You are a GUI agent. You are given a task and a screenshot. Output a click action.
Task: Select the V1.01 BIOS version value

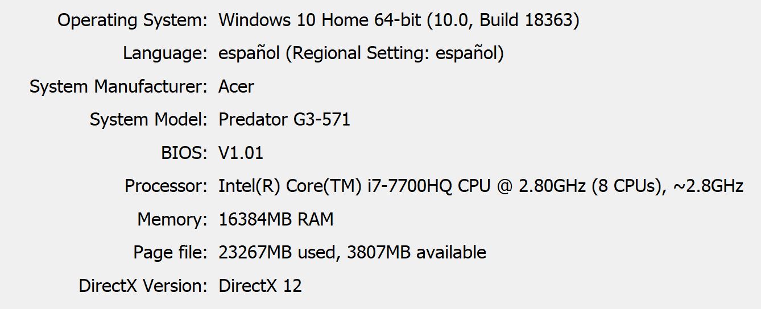[x=241, y=153]
